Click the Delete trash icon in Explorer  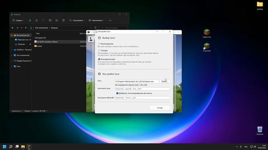[63, 20]
